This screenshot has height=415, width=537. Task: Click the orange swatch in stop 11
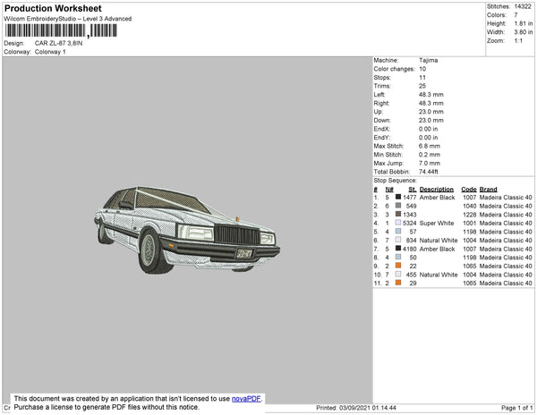click(x=398, y=283)
